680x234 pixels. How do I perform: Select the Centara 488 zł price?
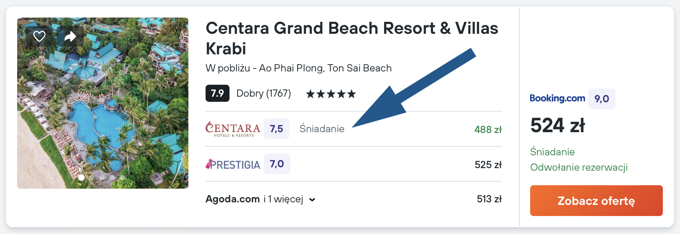[488, 130]
